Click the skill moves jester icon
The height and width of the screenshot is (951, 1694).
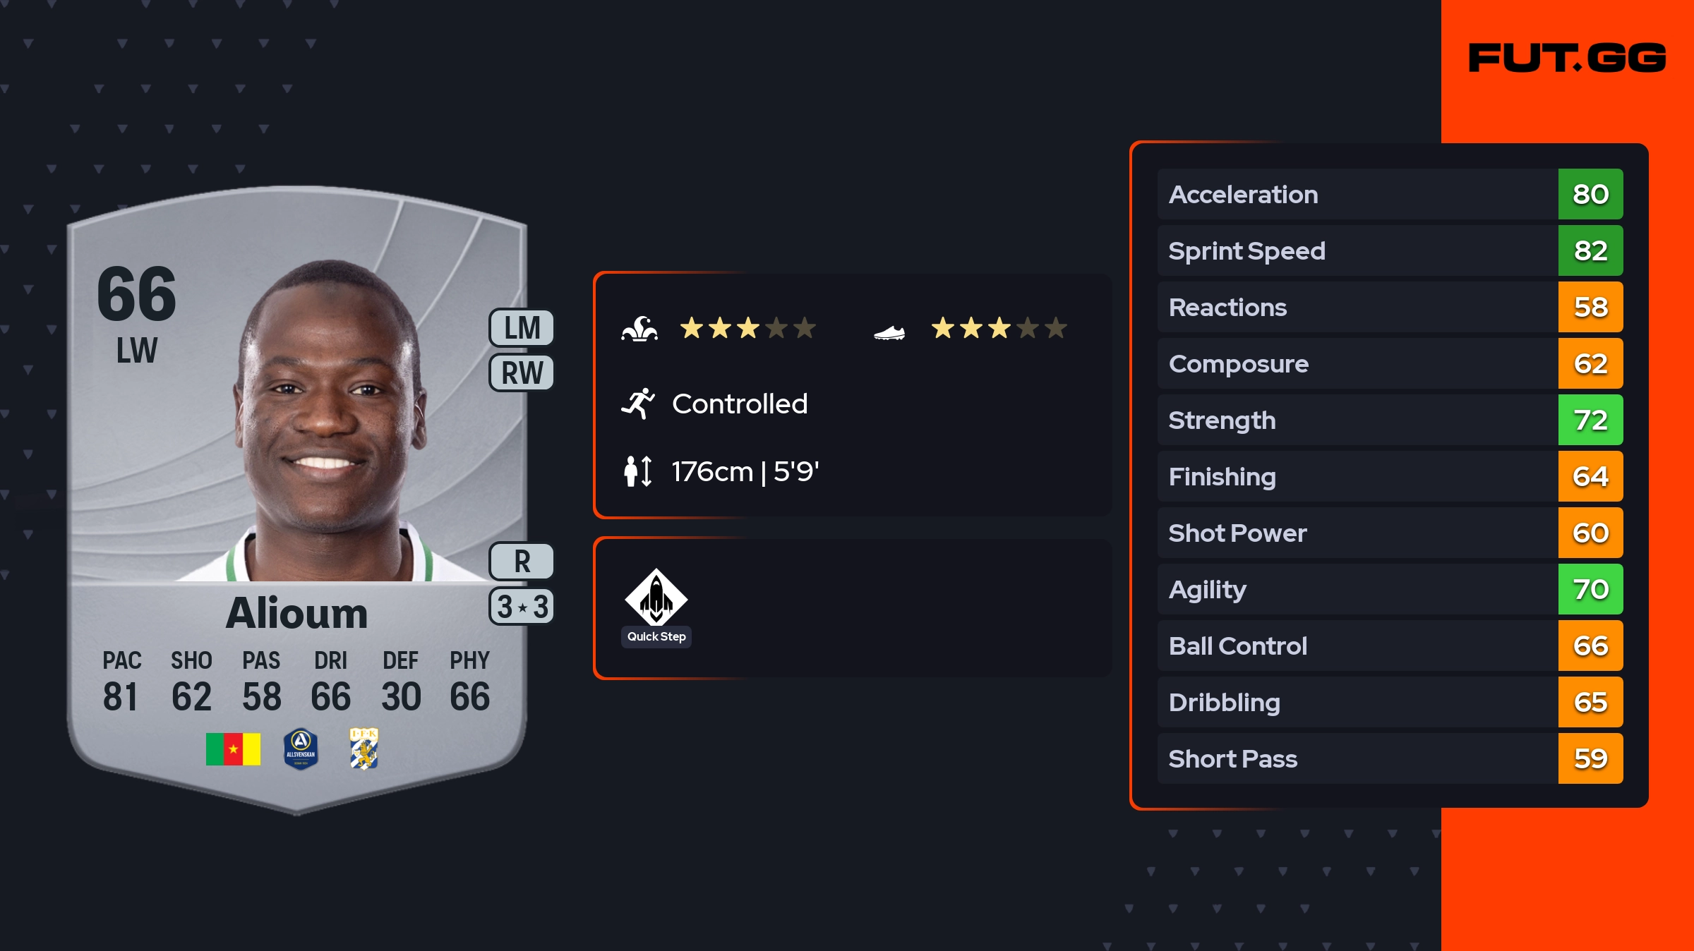pos(639,329)
